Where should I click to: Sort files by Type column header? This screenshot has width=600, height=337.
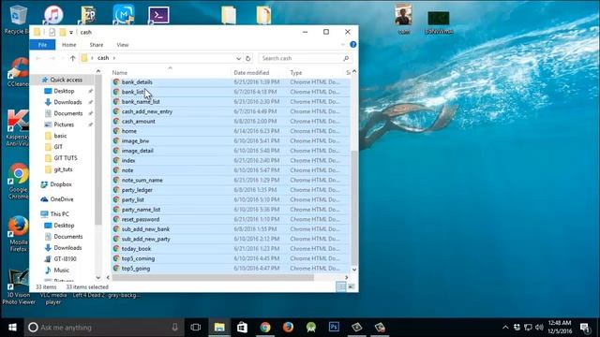(x=296, y=73)
